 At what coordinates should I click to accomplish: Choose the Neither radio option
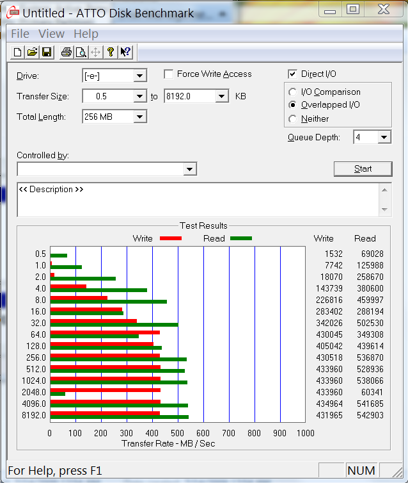tap(293, 119)
